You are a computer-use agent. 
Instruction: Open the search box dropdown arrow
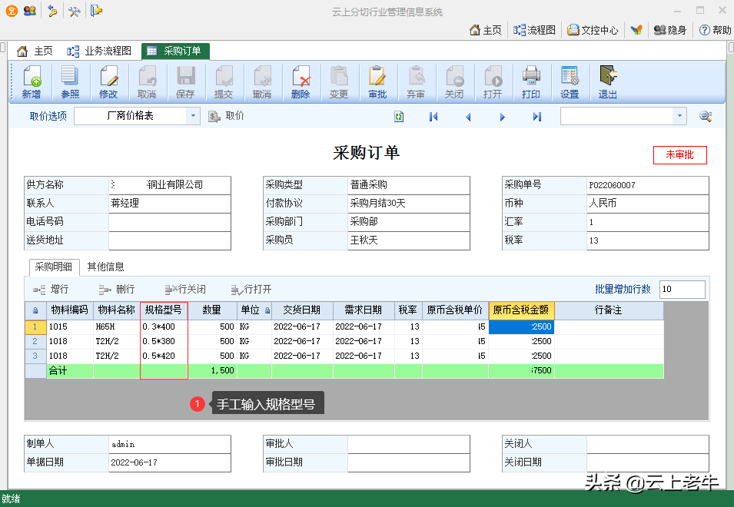(x=679, y=116)
